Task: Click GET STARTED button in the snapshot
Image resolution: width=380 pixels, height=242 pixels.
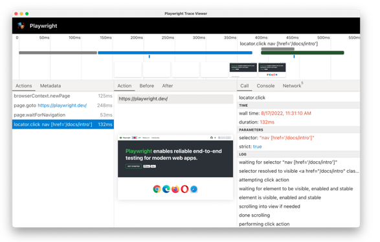Action: 133,166
